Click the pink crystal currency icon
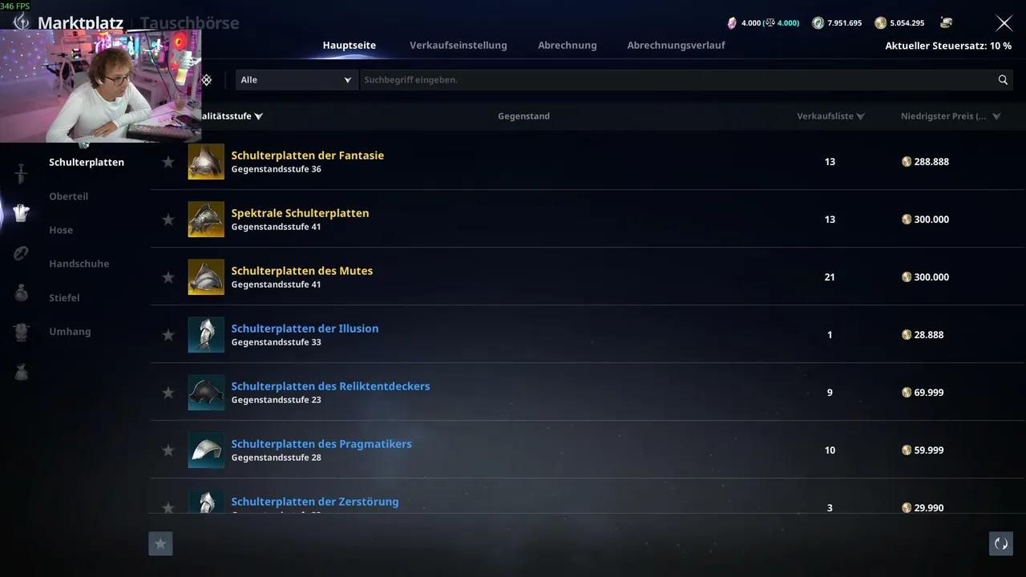 click(x=731, y=22)
